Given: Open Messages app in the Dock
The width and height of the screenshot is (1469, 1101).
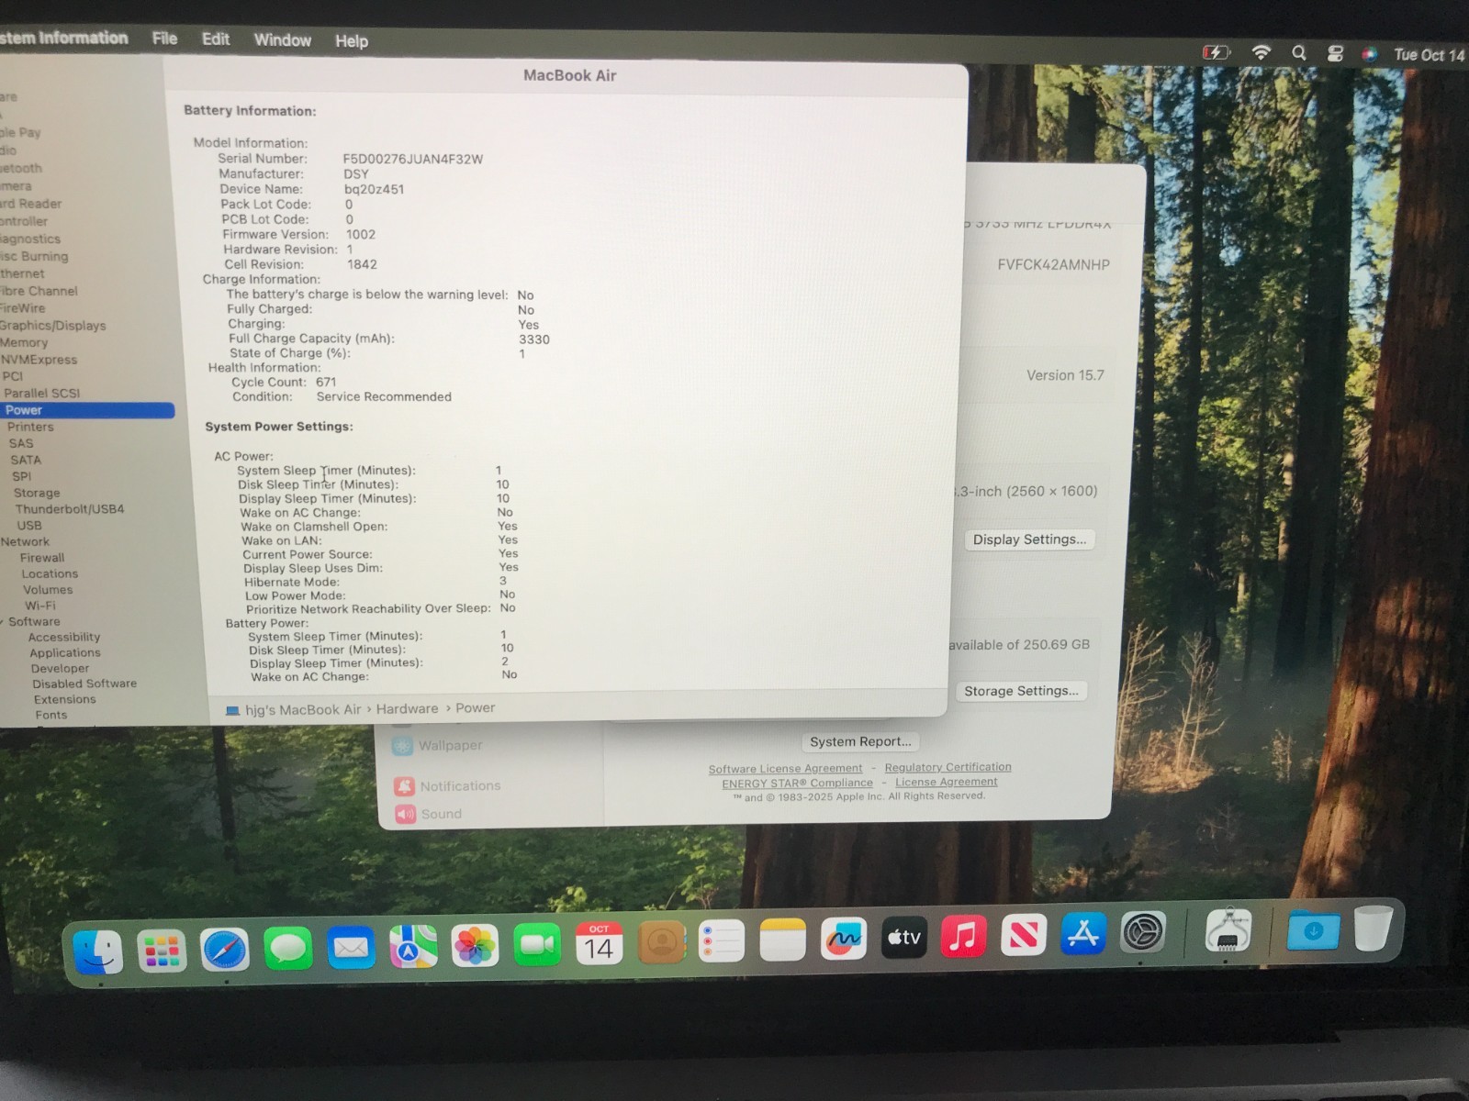Looking at the screenshot, I should 288,949.
